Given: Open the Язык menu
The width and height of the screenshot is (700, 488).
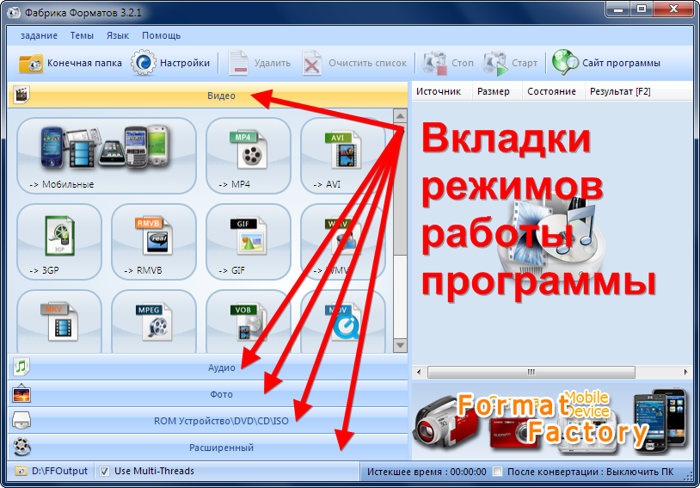Looking at the screenshot, I should click(x=118, y=35).
